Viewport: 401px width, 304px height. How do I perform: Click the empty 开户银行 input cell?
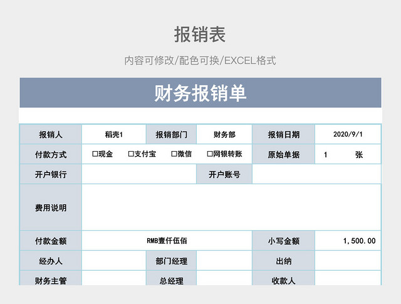click(x=139, y=174)
